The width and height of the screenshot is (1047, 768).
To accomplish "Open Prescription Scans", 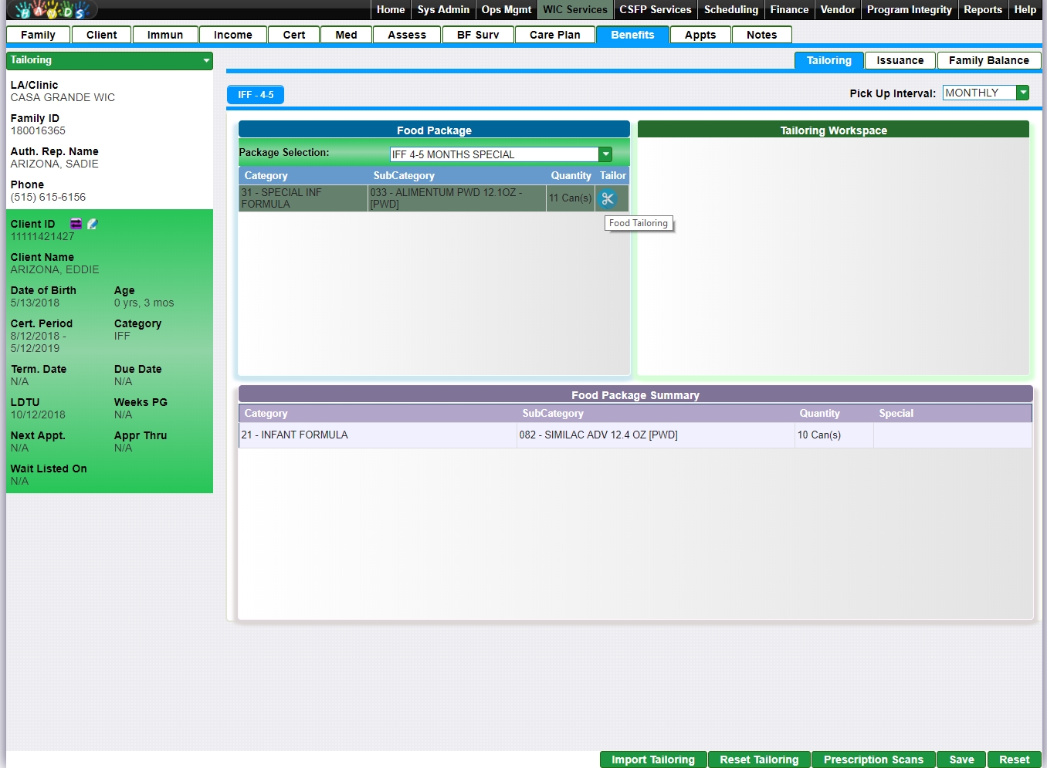I will (872, 760).
